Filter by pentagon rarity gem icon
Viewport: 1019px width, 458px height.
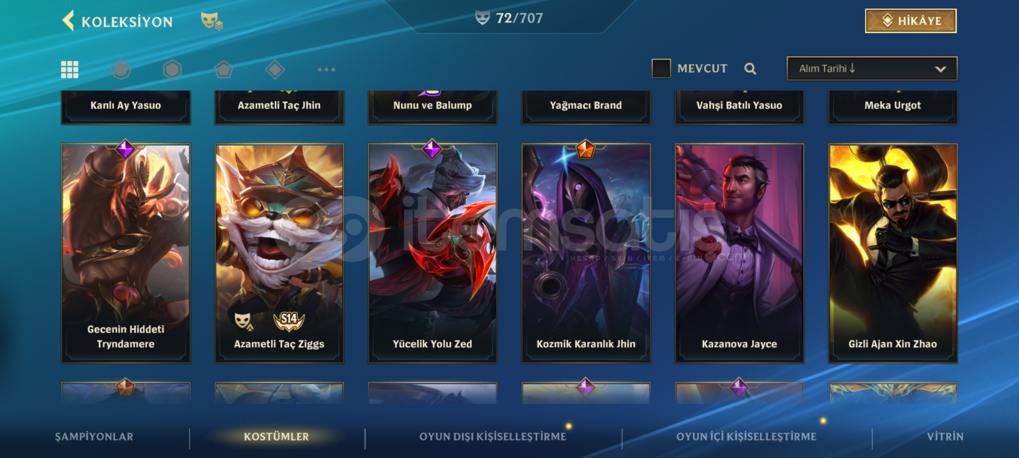click(x=224, y=70)
